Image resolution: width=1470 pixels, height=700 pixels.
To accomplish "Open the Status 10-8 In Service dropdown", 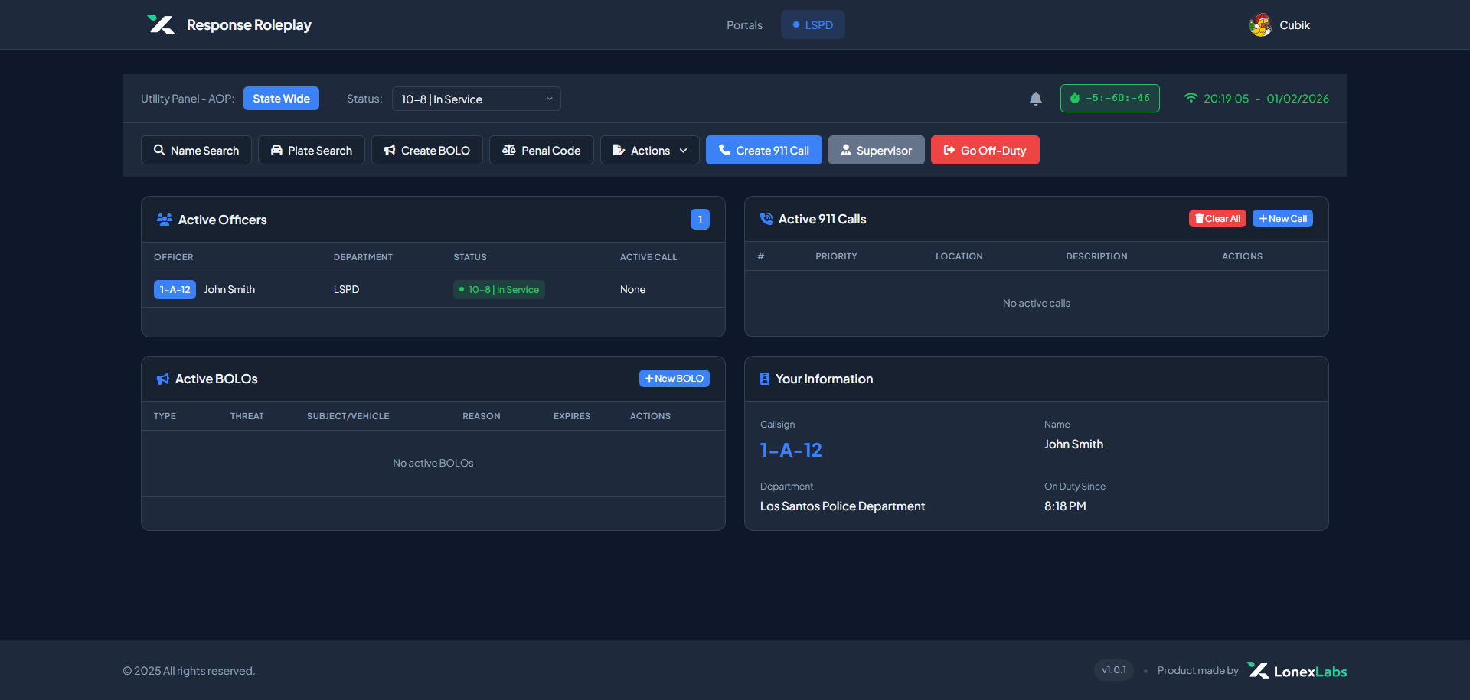I will (x=476, y=99).
